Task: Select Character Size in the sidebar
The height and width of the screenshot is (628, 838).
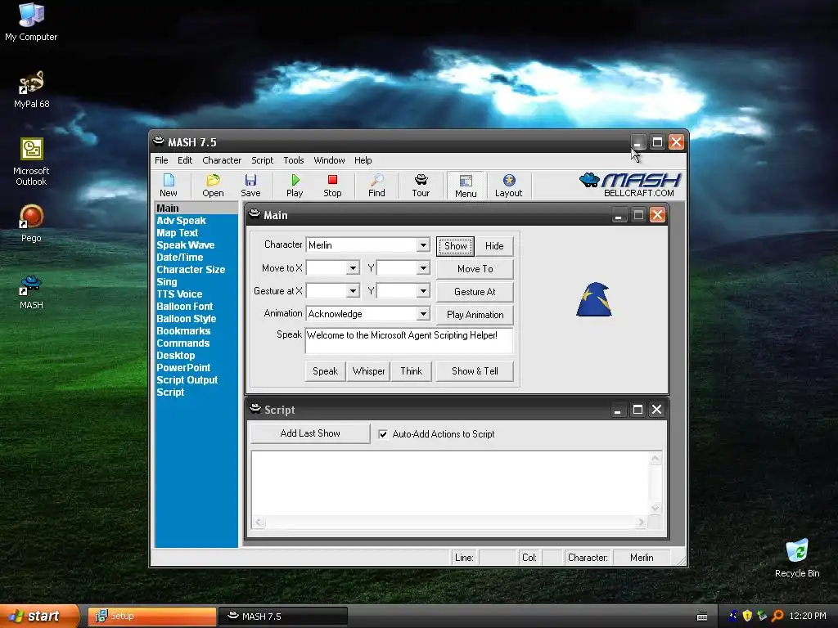Action: click(191, 270)
